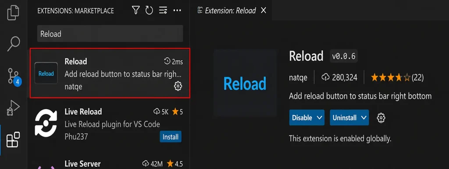Switch to the Extension: Reload tab
The height and width of the screenshot is (169, 449).
point(230,11)
